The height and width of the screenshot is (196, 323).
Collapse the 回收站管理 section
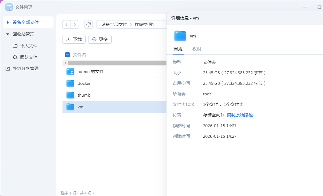7,34
